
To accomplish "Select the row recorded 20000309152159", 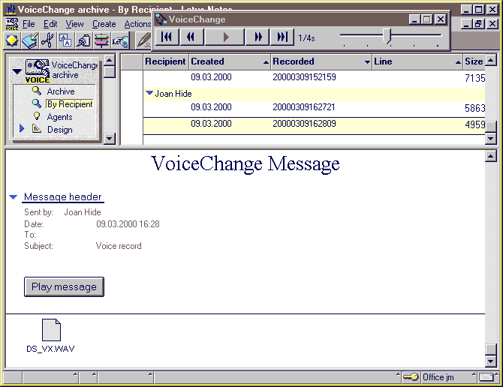I will [314, 77].
